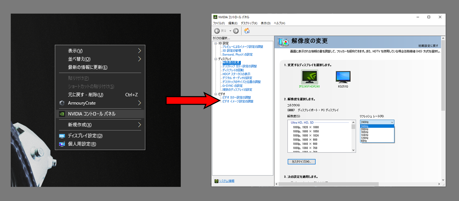Click 初期設定に戻す link
Image resolution: width=459 pixels, height=201 pixels.
click(428, 46)
